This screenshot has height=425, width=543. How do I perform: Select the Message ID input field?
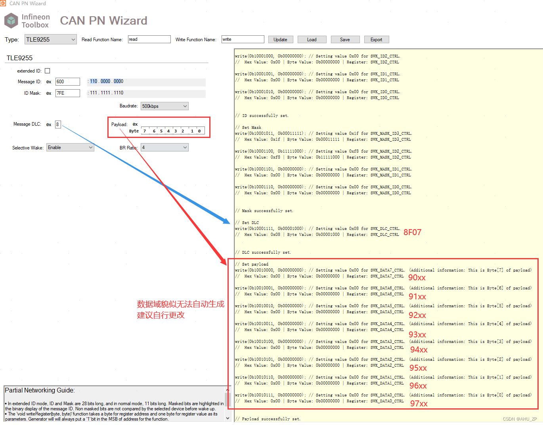click(67, 81)
